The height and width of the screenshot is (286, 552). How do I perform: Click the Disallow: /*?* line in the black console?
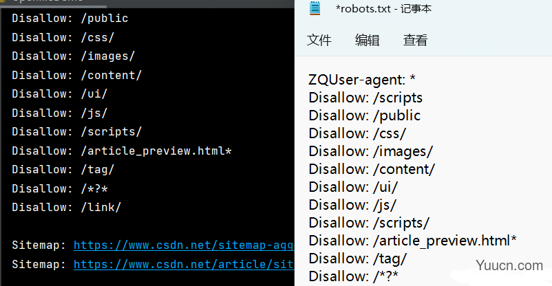pos(60,188)
